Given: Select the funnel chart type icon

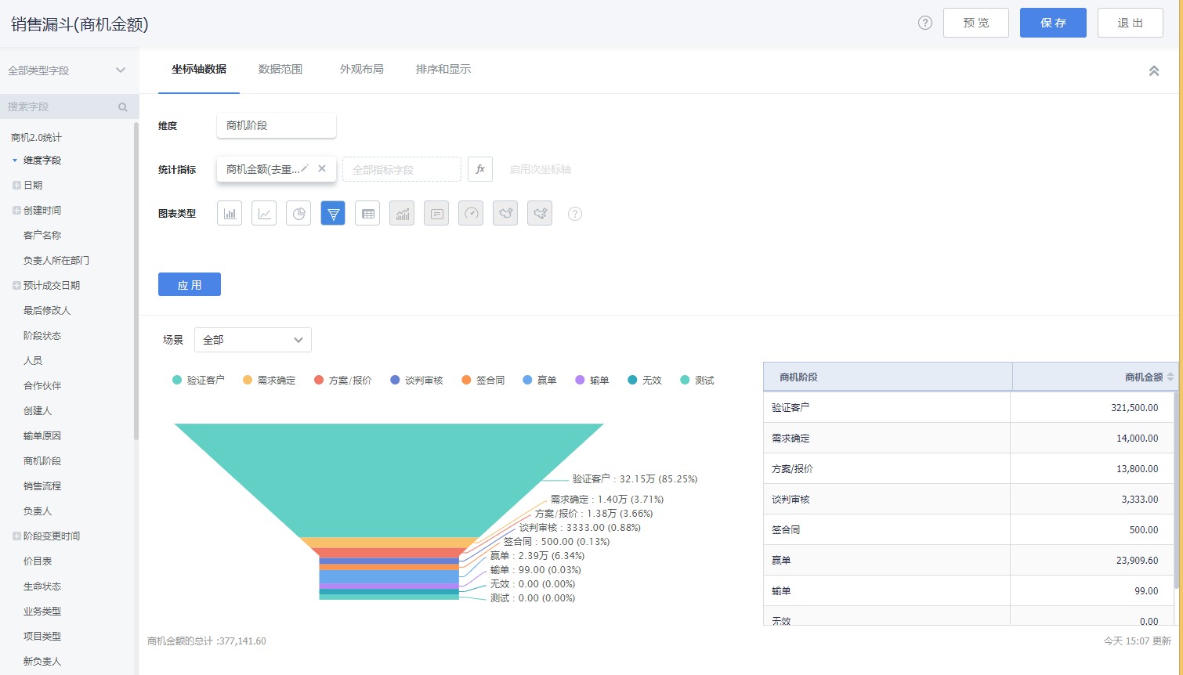Looking at the screenshot, I should pos(333,213).
